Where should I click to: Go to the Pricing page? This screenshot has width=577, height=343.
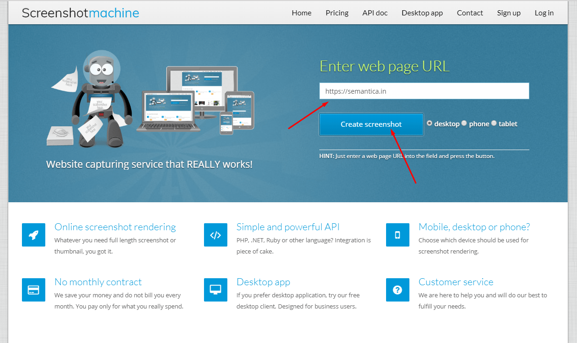[x=337, y=13]
